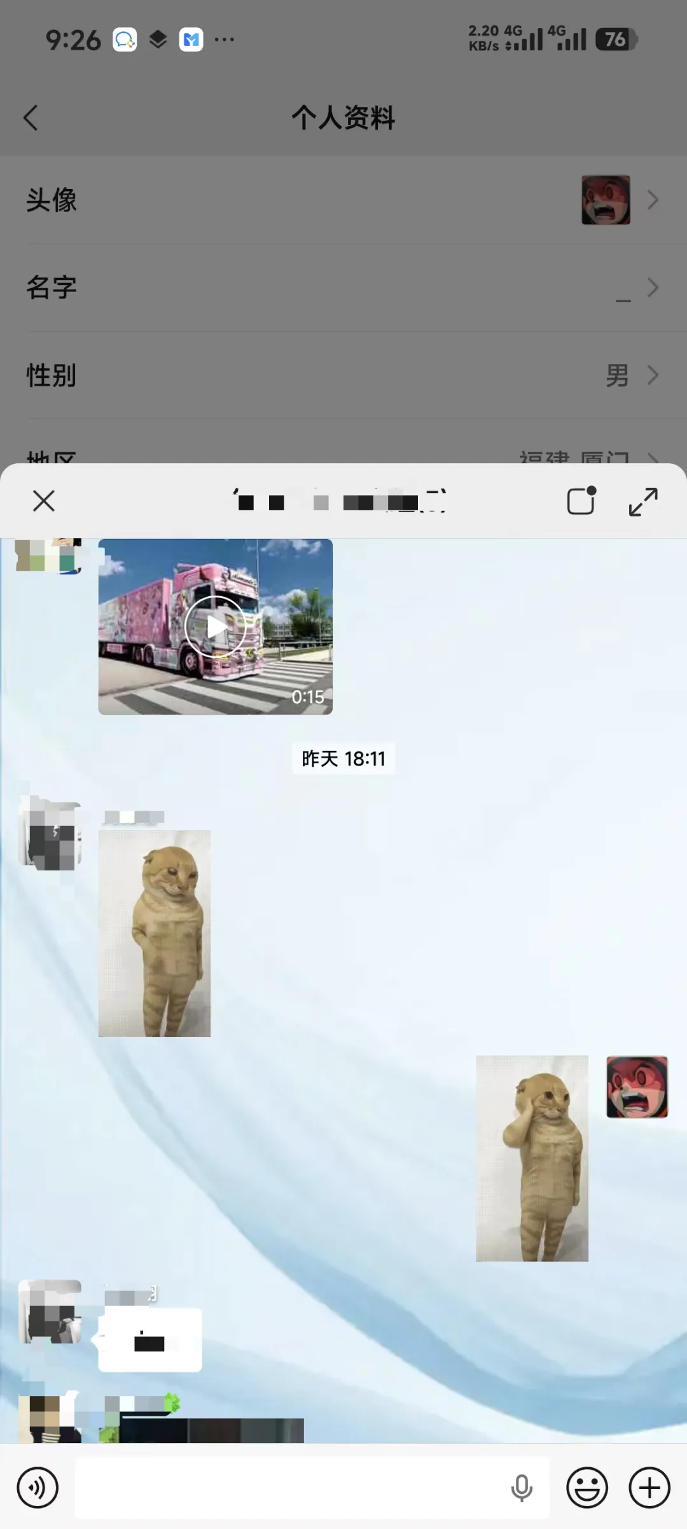
Task: Tap the back arrow on profile page
Action: click(x=31, y=118)
